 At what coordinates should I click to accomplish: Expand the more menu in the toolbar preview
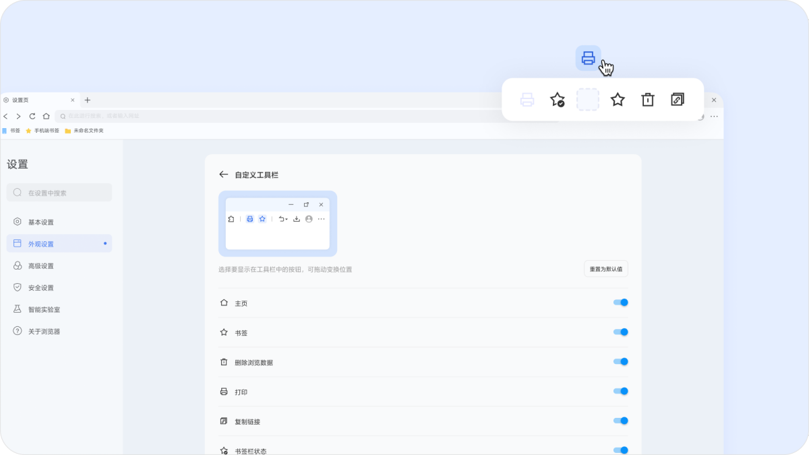pos(321,218)
